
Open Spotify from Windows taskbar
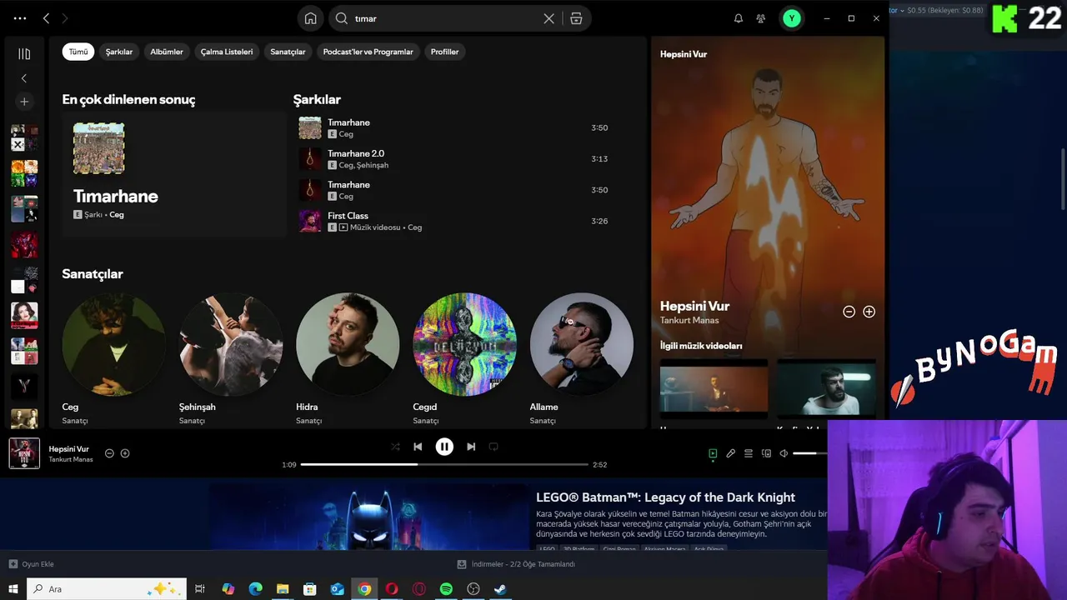coord(446,589)
